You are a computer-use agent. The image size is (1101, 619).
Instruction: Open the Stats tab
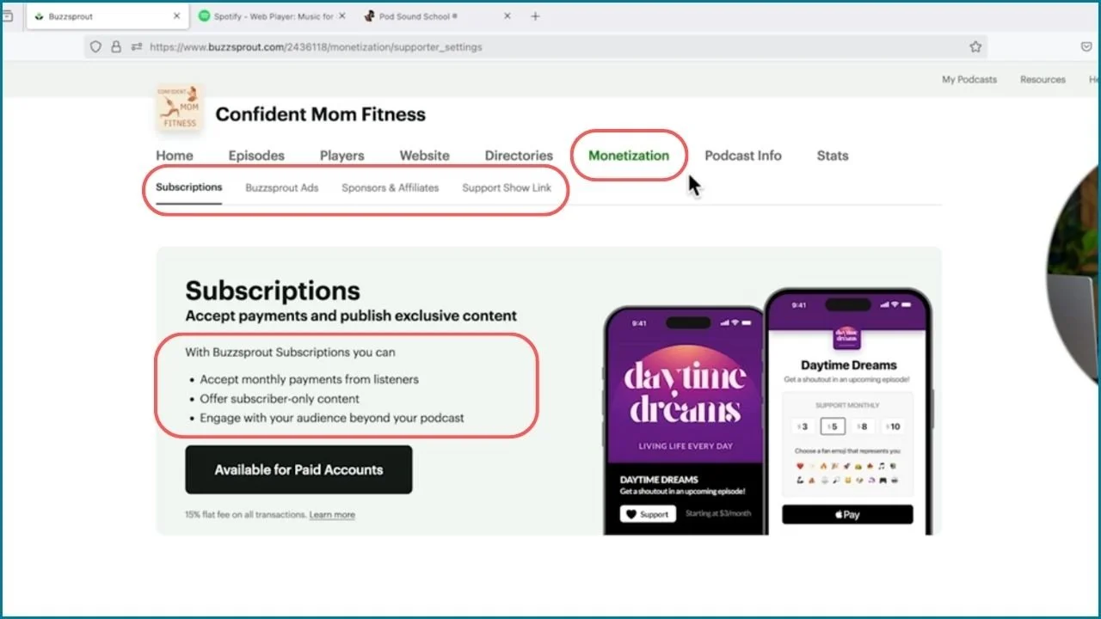coord(833,156)
